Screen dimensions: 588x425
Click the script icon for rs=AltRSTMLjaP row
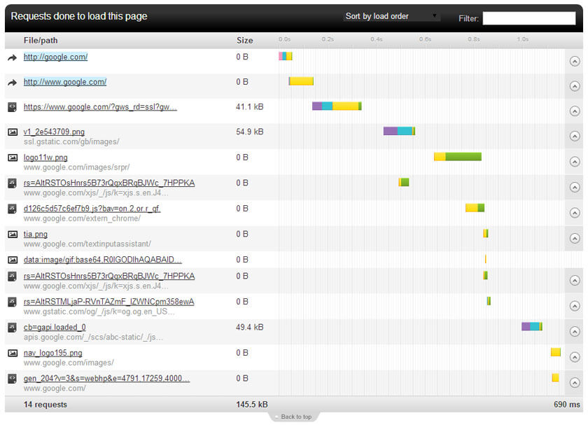point(13,302)
